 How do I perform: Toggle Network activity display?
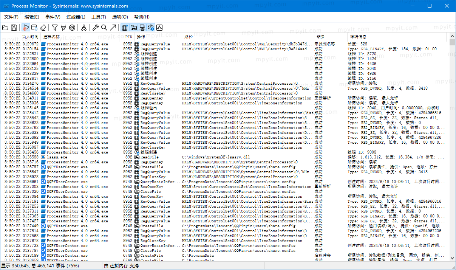tap(142, 28)
